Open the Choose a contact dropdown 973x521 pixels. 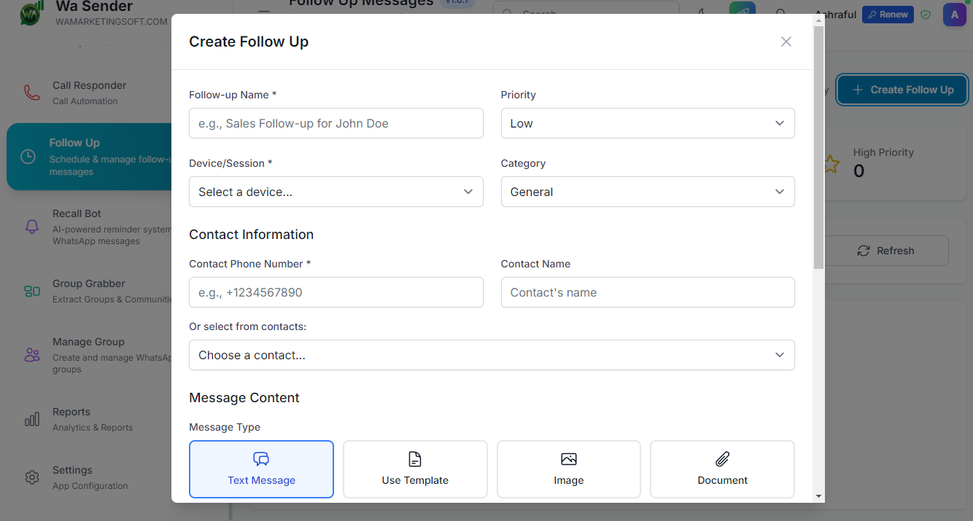(x=492, y=355)
